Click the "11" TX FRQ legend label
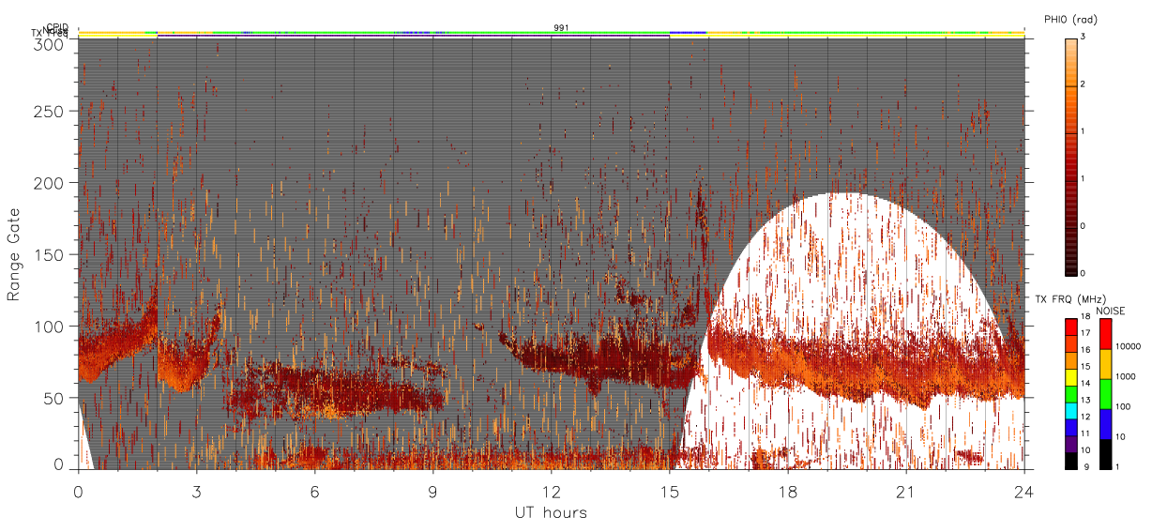The width and height of the screenshot is (1152, 532). (1087, 433)
